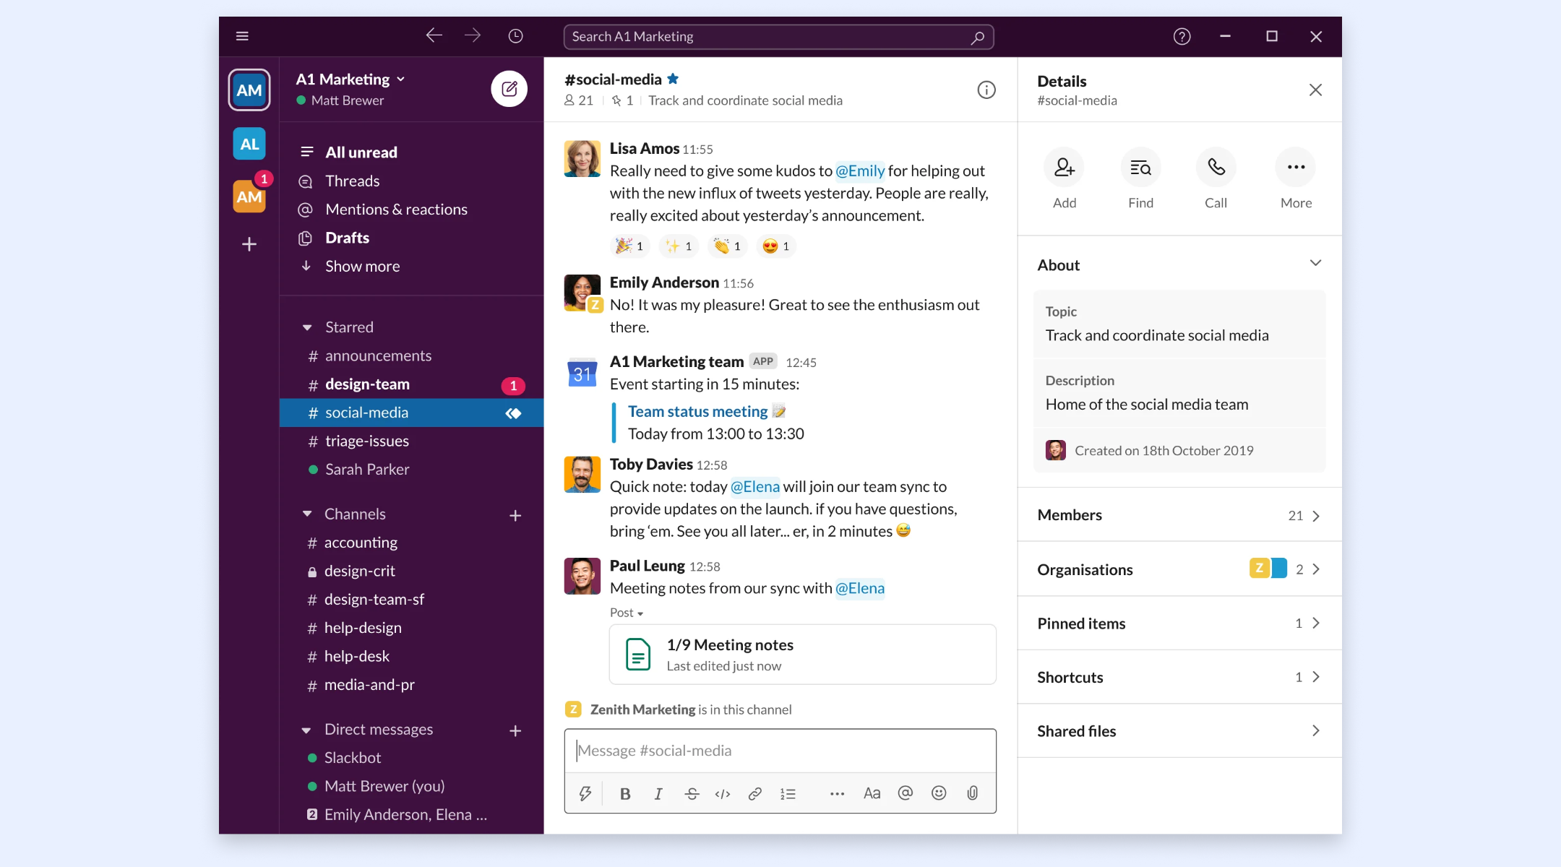Toggle ordered list formatting
Screen dimensions: 1561x867
pyautogui.click(x=788, y=794)
